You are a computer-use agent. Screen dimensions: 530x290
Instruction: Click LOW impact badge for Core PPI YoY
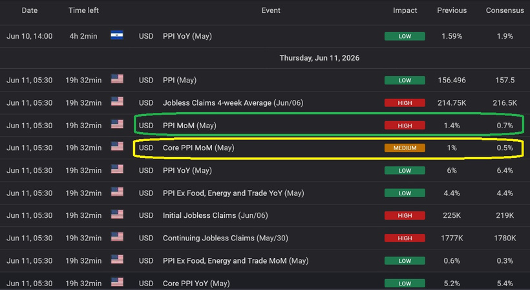[x=405, y=284]
